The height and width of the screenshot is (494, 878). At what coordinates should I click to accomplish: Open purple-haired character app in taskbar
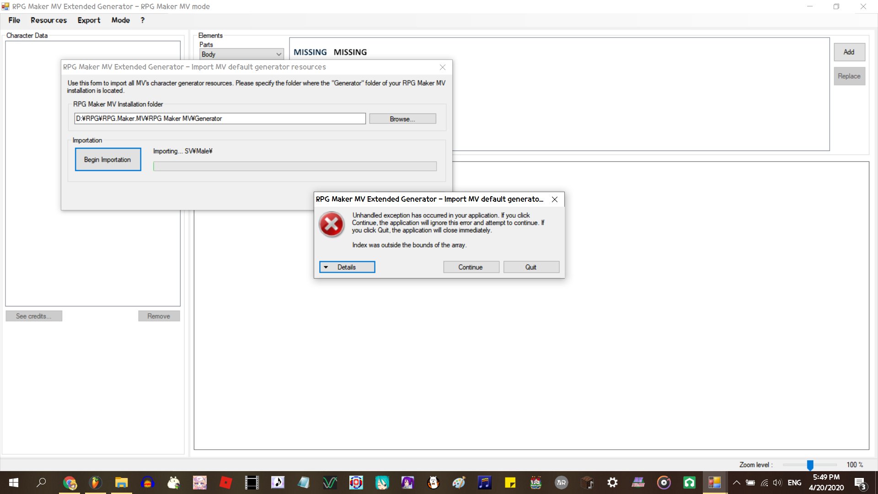click(x=407, y=483)
